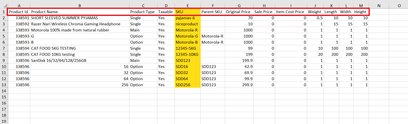Select the Height header cell

point(361,12)
